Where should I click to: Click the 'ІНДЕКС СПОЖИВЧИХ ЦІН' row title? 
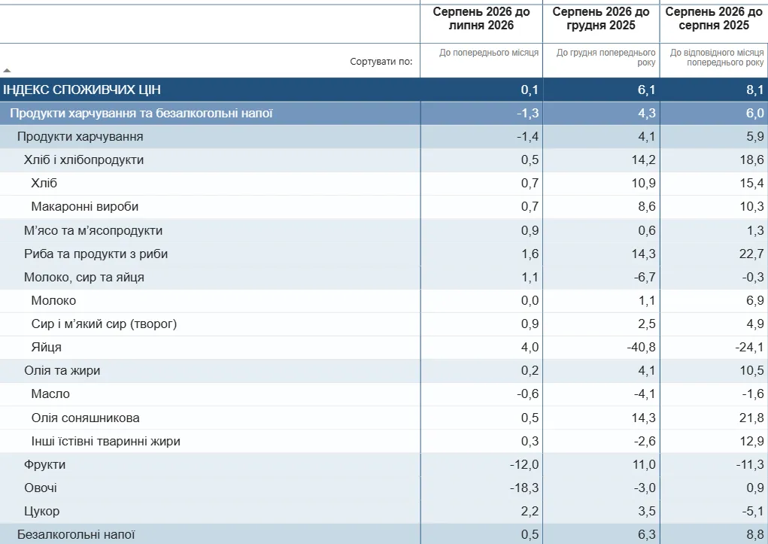[82, 90]
